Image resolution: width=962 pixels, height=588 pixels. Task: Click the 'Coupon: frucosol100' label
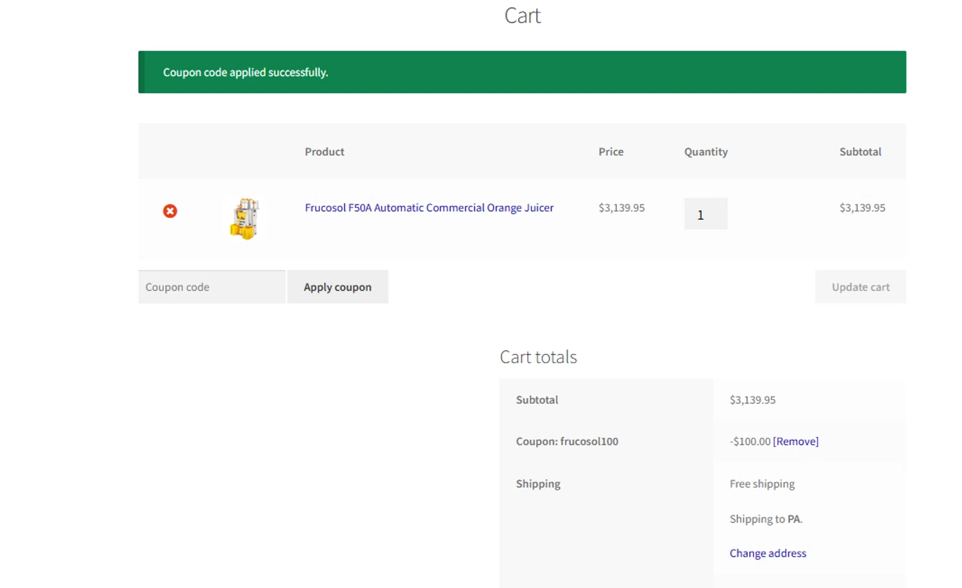click(567, 441)
